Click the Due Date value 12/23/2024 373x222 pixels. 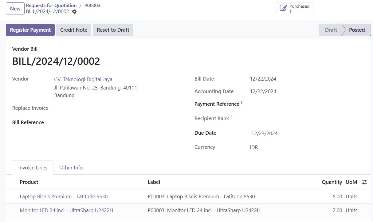coord(264,133)
